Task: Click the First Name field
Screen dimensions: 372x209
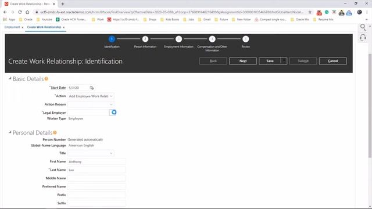Action: [x=96, y=161]
